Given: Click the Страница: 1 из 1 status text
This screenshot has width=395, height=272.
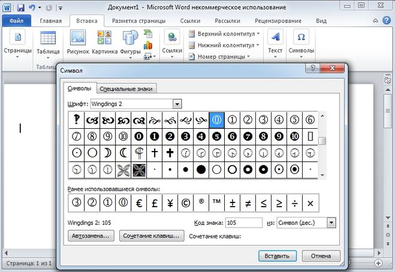Looking at the screenshot, I should [x=29, y=263].
